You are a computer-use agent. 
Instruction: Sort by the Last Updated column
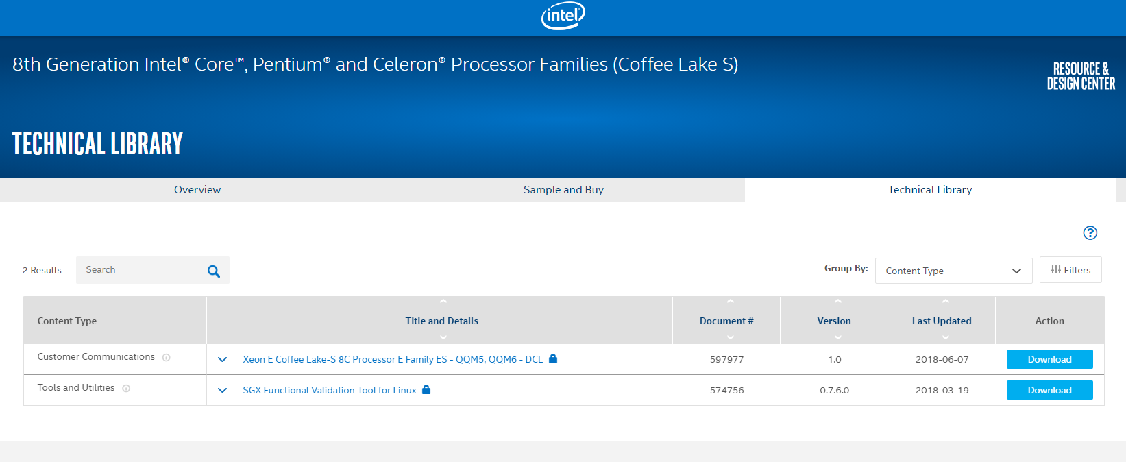tap(942, 321)
